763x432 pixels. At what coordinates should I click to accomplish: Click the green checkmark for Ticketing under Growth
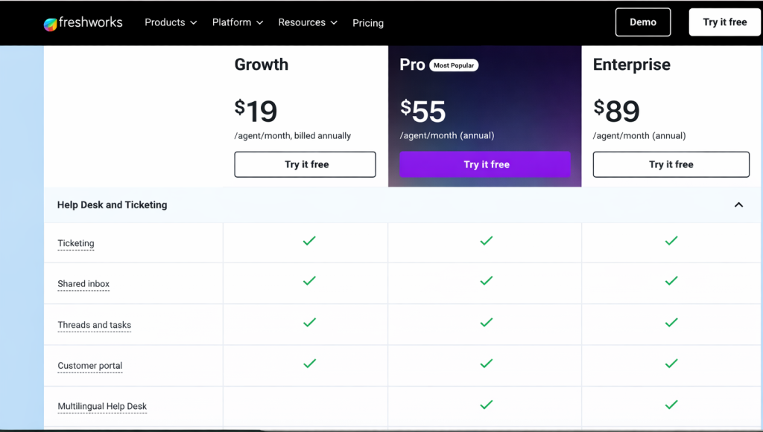309,241
